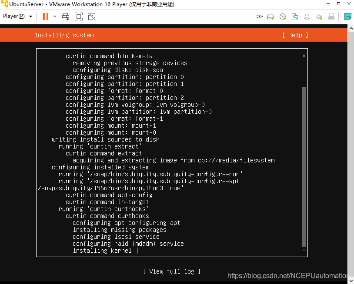354x284 pixels.
Task: Click the install log scroll up arrow
Action: [304, 56]
